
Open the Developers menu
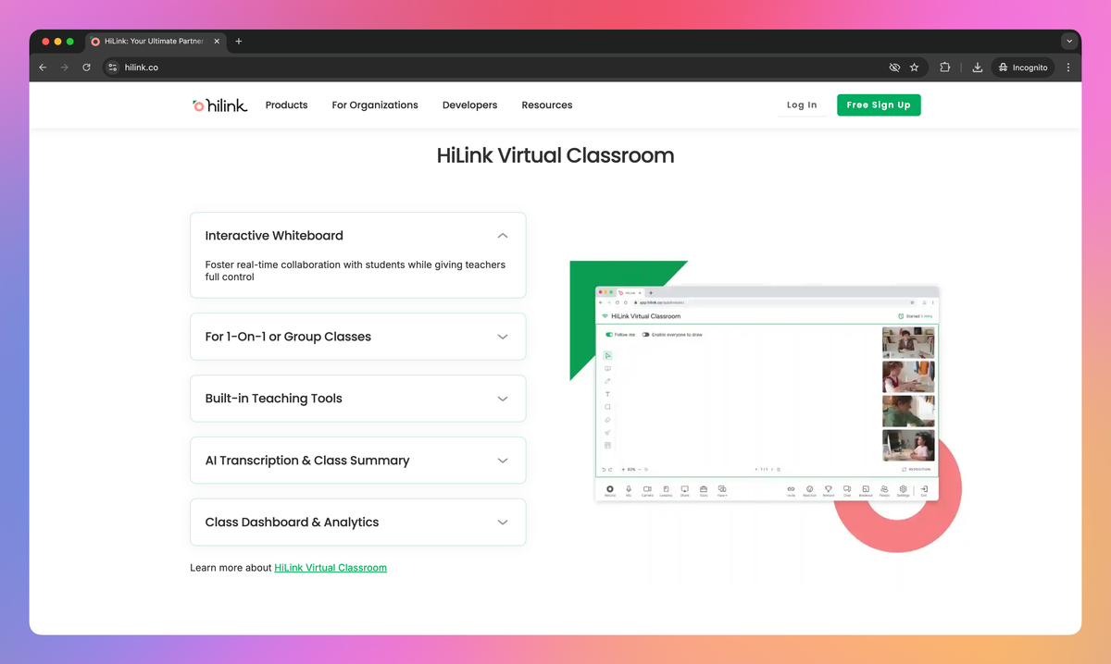(x=469, y=105)
